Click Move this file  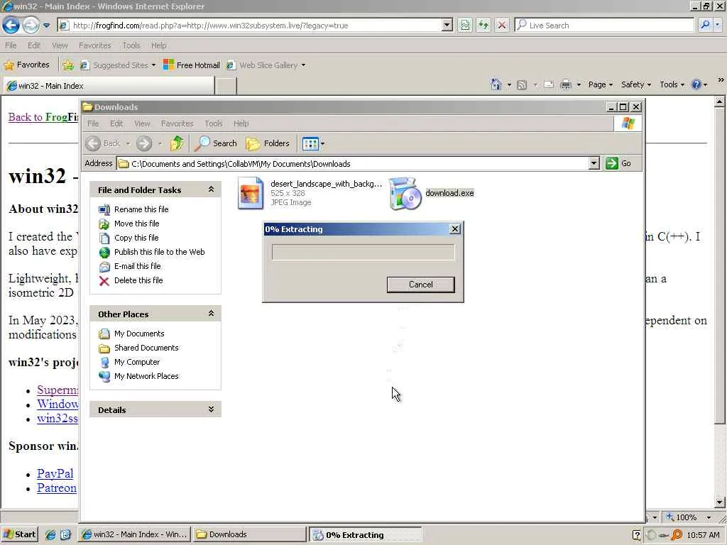[x=137, y=224]
